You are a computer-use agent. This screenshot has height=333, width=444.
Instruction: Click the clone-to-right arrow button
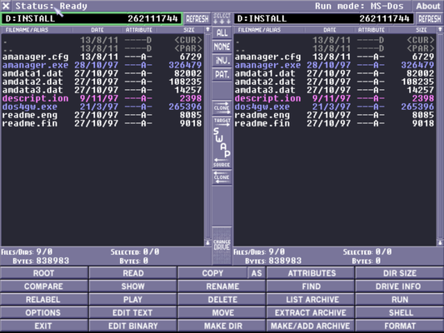point(222,107)
